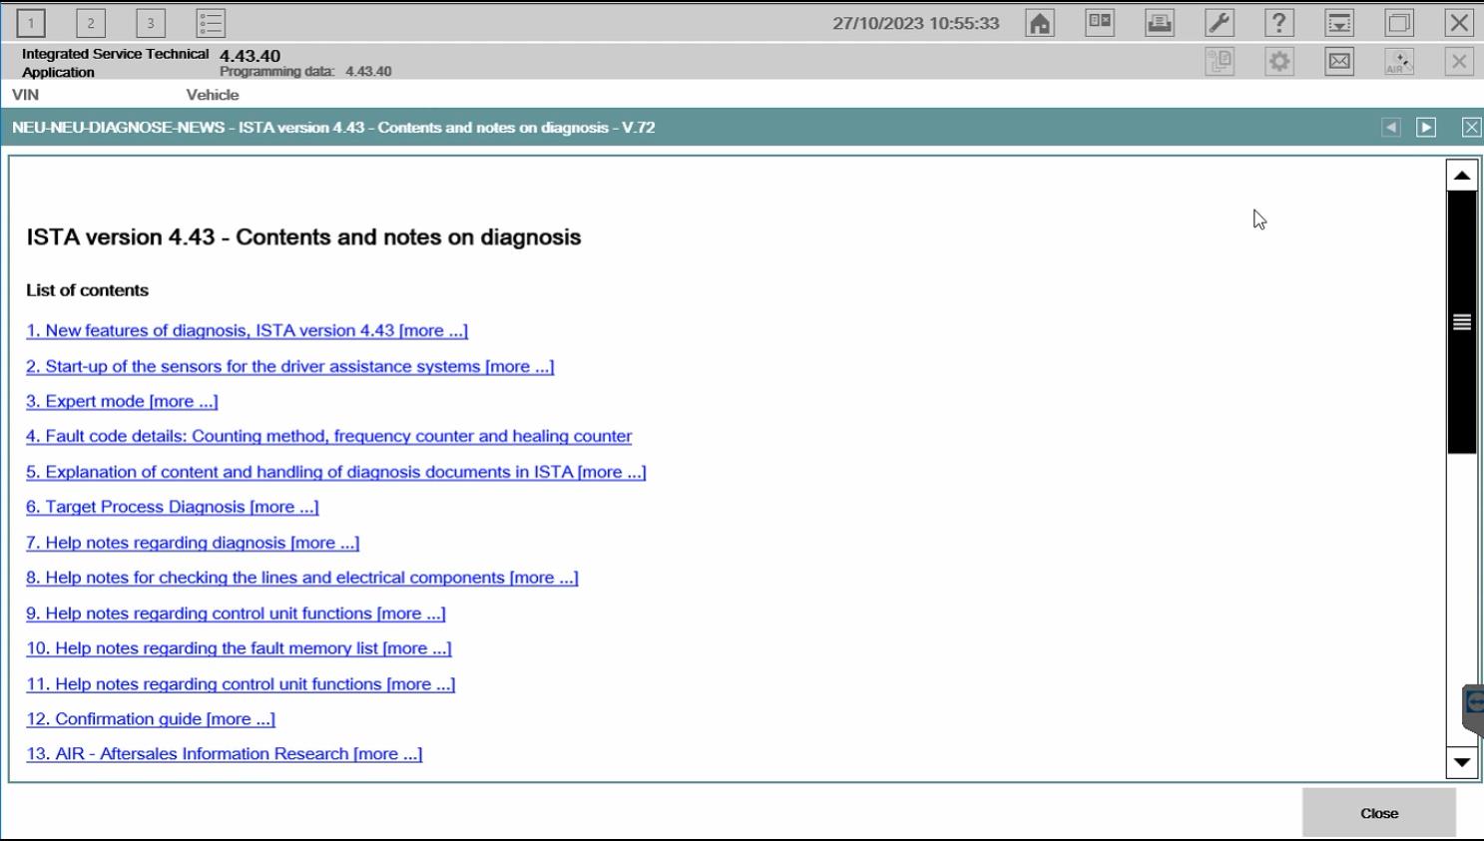The width and height of the screenshot is (1484, 841).
Task: Open workspace tab 2
Action: pyautogui.click(x=91, y=22)
